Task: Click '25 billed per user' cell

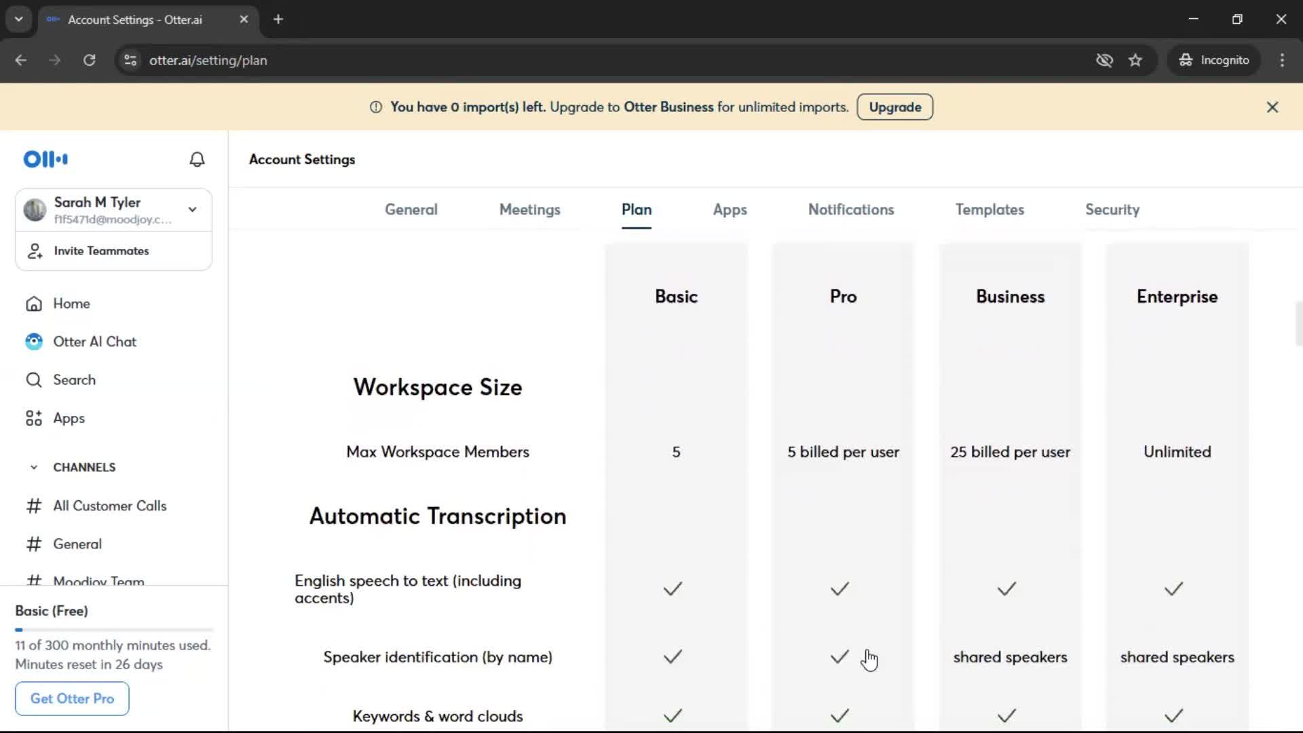Action: 1010,452
